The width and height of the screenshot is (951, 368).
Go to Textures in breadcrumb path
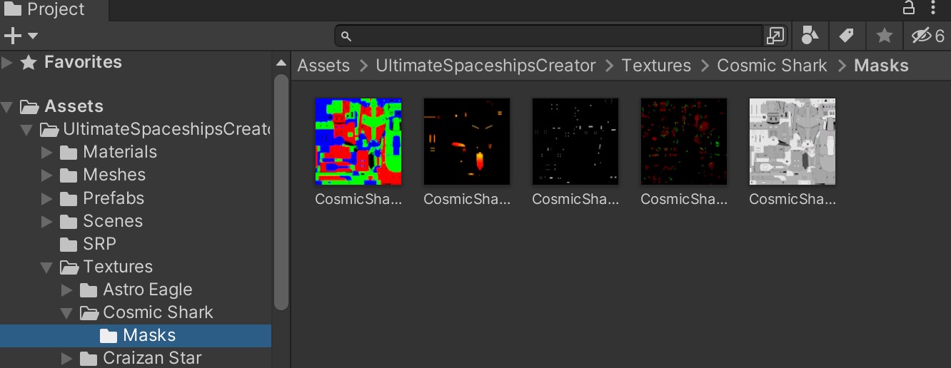coord(655,66)
